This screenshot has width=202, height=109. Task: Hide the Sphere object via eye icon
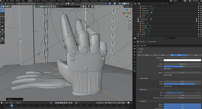click(x=201, y=15)
